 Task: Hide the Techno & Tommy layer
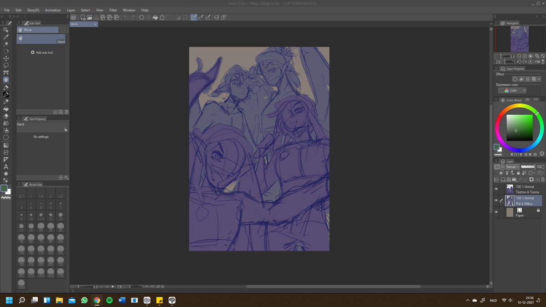[x=496, y=189]
